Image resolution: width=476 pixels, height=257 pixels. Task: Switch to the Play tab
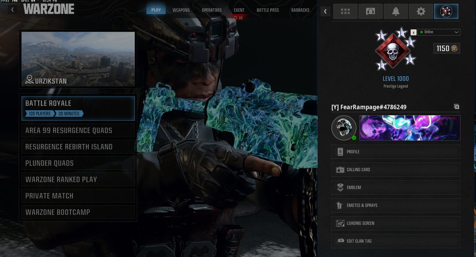(156, 10)
